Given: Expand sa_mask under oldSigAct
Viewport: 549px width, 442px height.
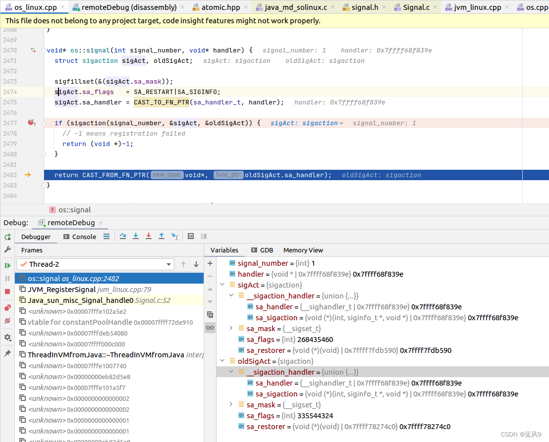Looking at the screenshot, I should tap(231, 404).
